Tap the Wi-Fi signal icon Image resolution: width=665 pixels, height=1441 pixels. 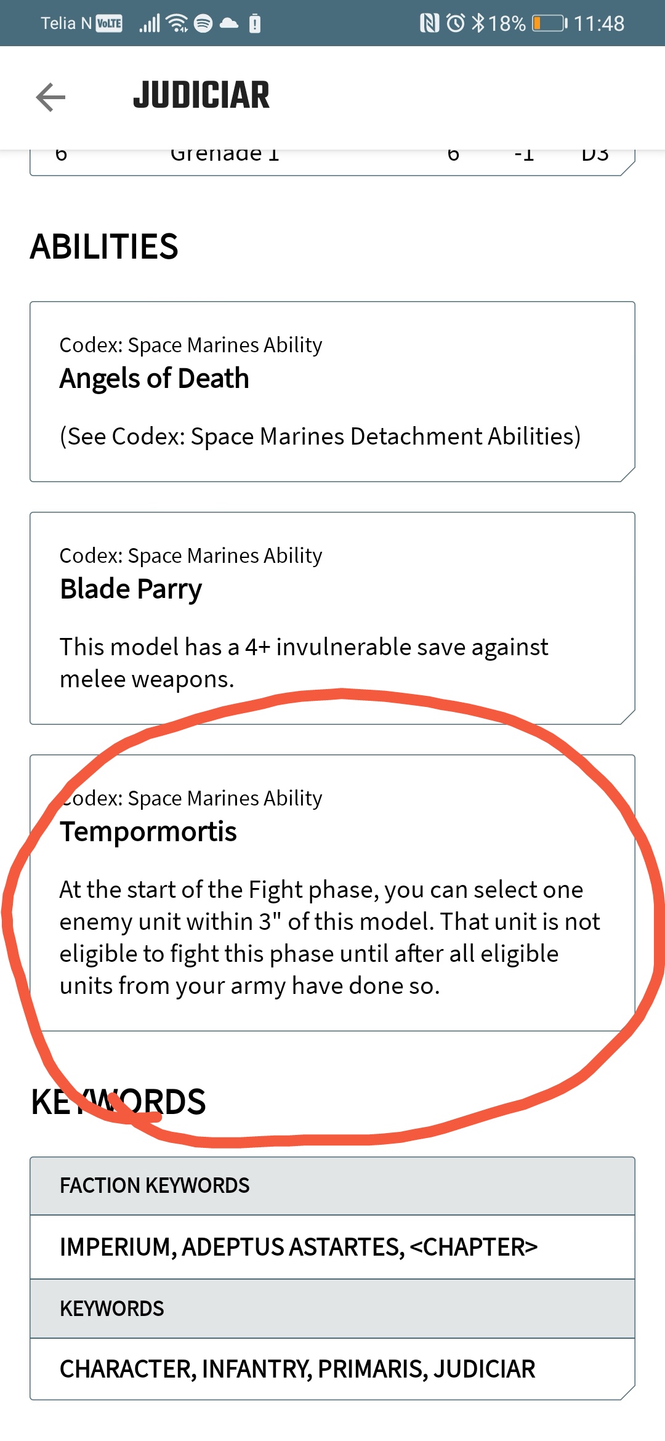178,23
